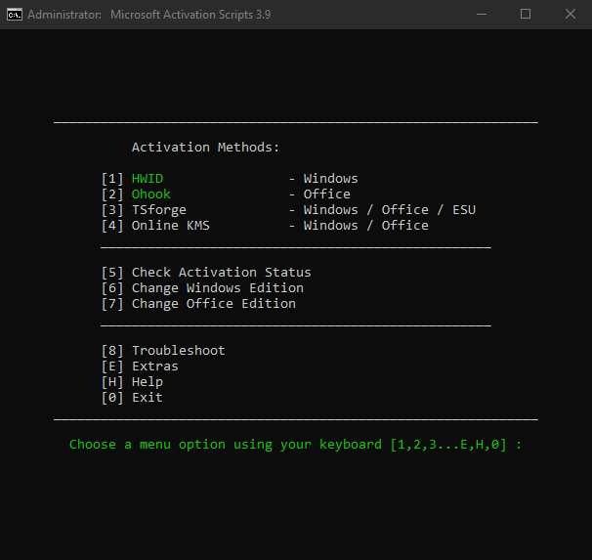The image size is (592, 560).
Task: Click the [1] option number
Action: 112,179
